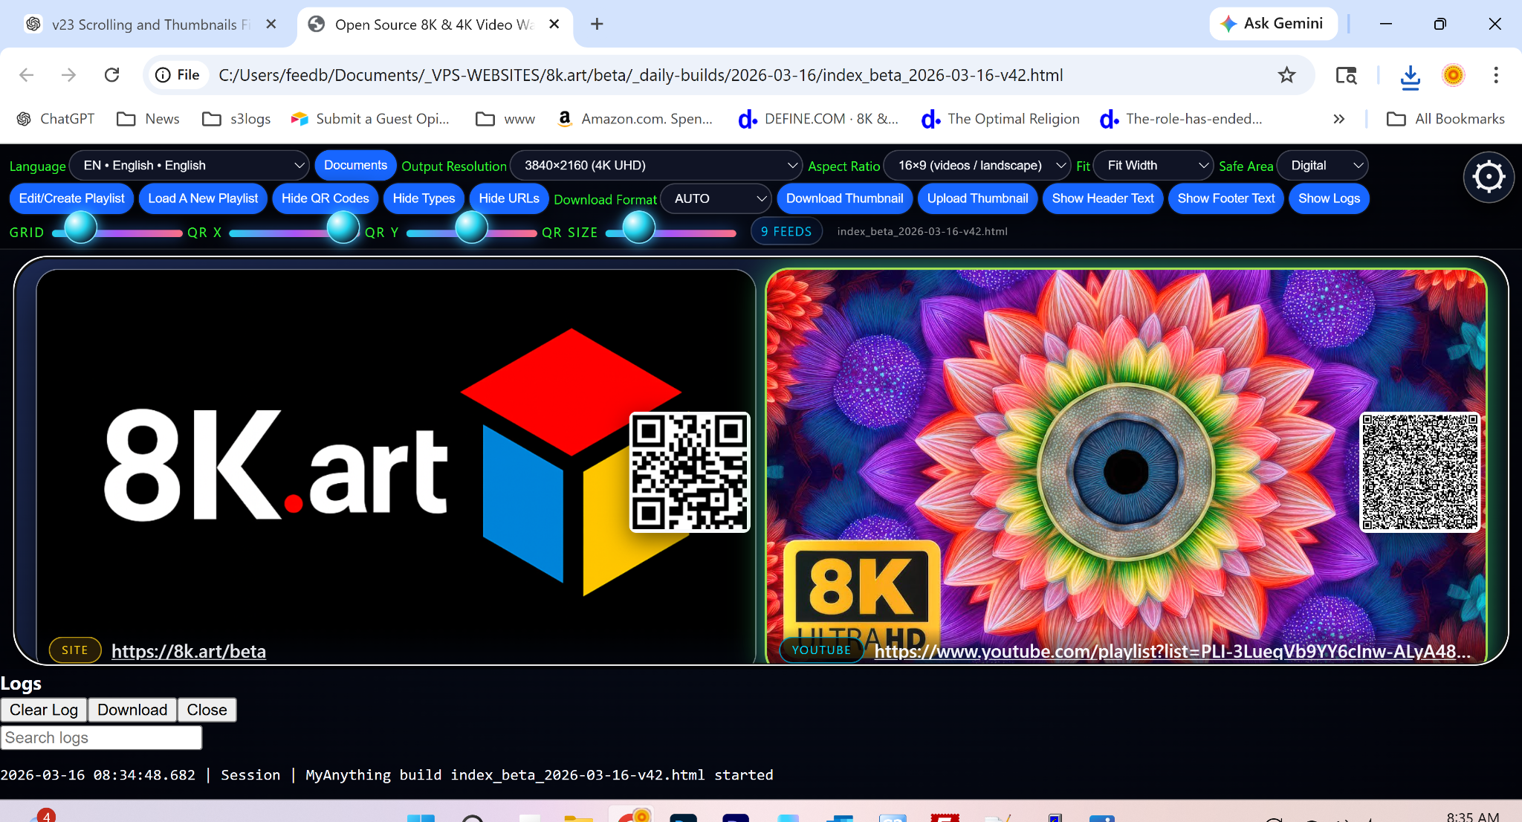Screen dimensions: 1522x822
Task: Click Load A New Playlist
Action: tap(203, 198)
